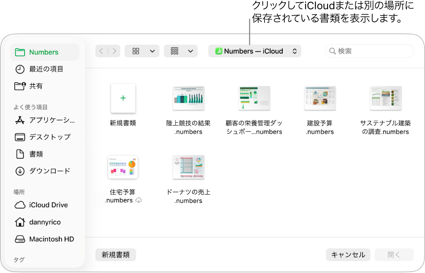
Task: Click the 新規書類 button at bottom left
Action: (x=116, y=255)
